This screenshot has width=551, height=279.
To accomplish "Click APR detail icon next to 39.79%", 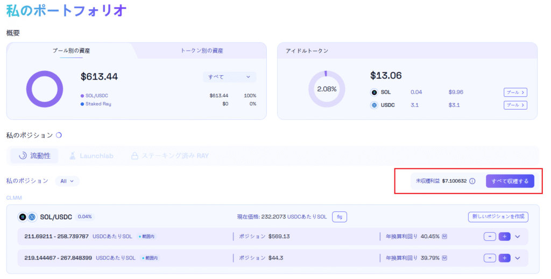I will pos(445,258).
